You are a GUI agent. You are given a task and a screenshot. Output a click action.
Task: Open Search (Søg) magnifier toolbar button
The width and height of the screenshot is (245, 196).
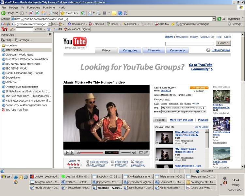pos(53,13)
